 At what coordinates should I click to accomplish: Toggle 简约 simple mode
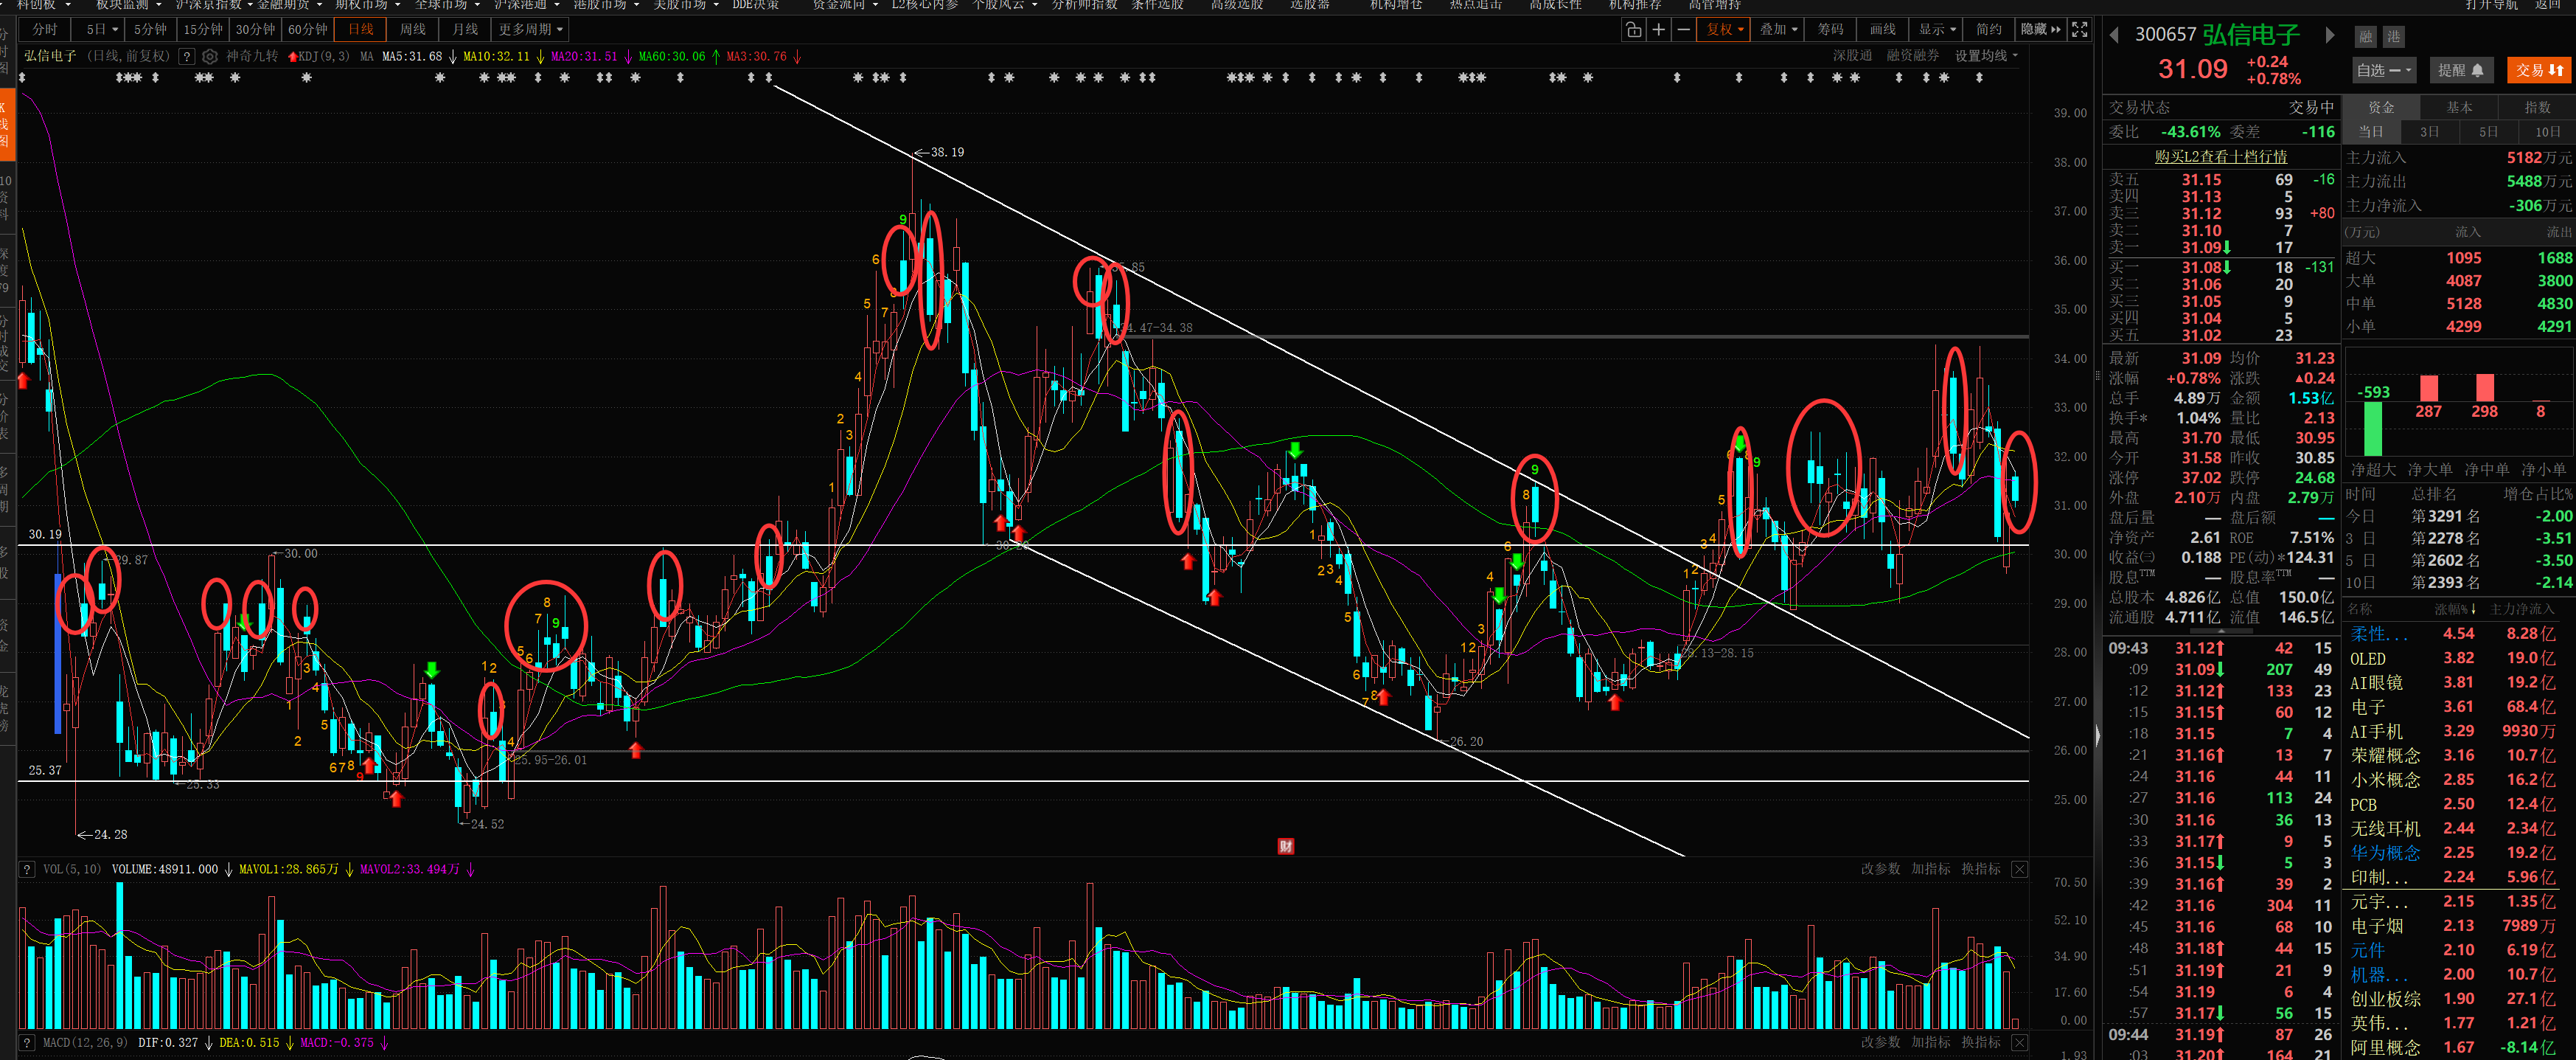pyautogui.click(x=1989, y=30)
